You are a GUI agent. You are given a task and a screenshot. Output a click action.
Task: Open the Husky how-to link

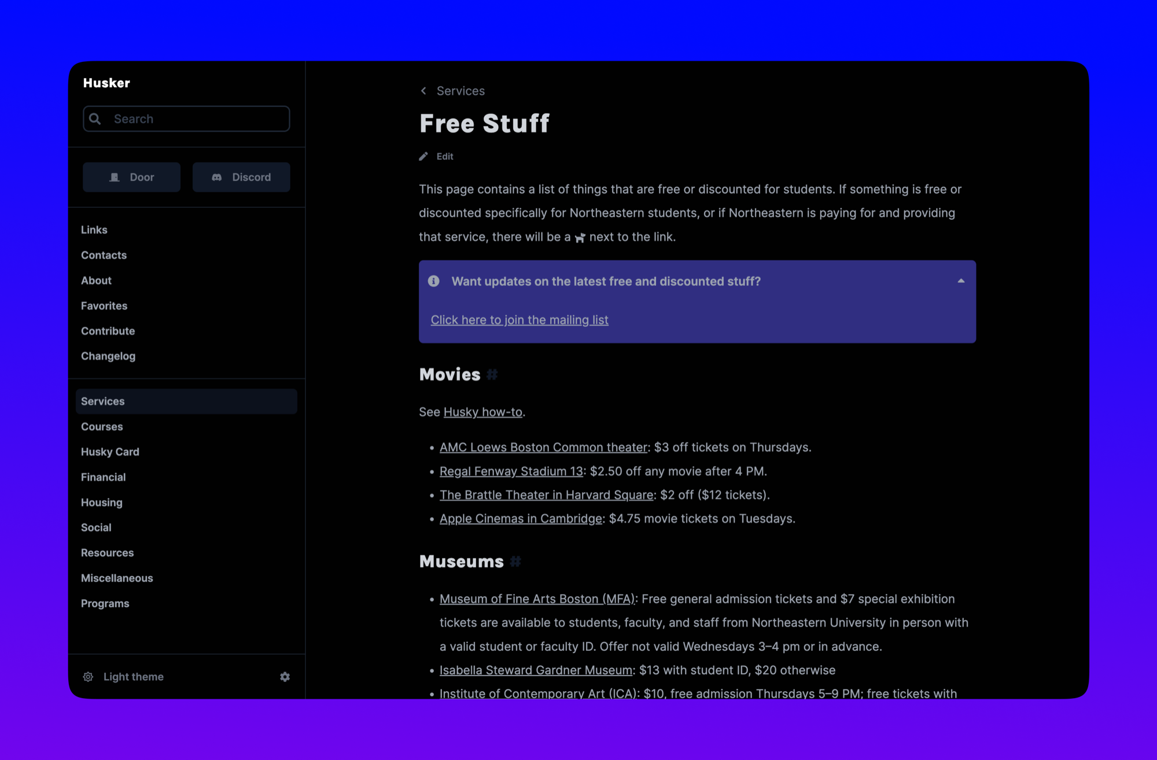tap(483, 412)
